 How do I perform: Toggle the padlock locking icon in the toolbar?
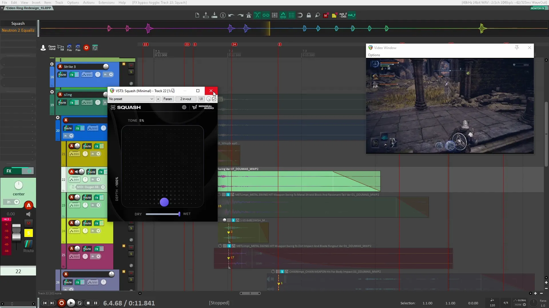309,15
